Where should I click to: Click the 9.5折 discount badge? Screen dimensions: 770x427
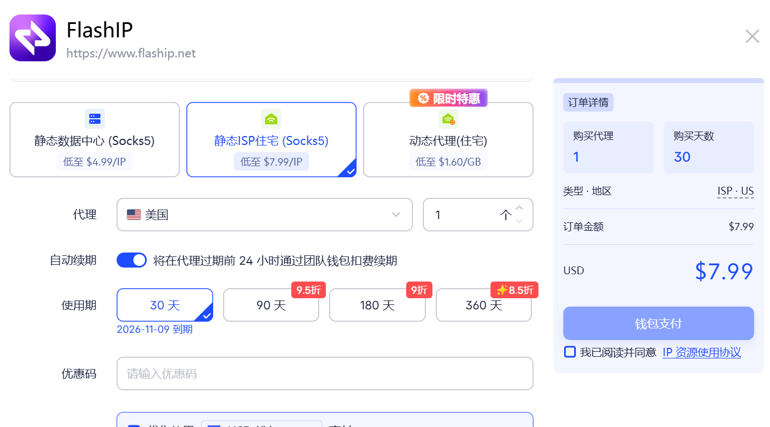click(309, 290)
